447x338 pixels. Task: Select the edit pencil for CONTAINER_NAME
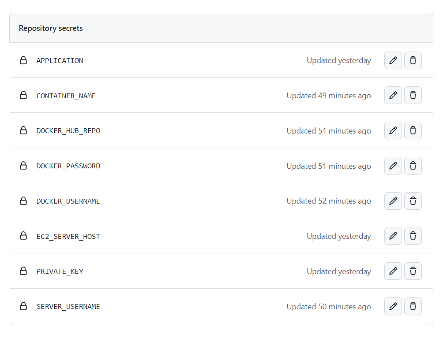[393, 95]
